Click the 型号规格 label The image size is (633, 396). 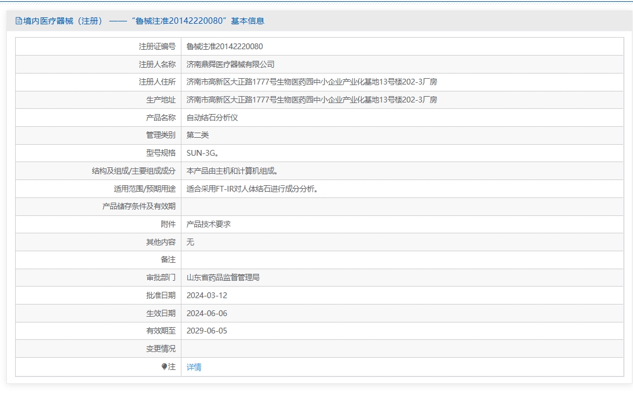pyautogui.click(x=161, y=153)
